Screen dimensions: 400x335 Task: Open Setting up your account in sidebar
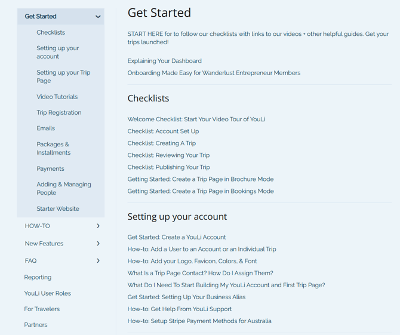[58, 52]
